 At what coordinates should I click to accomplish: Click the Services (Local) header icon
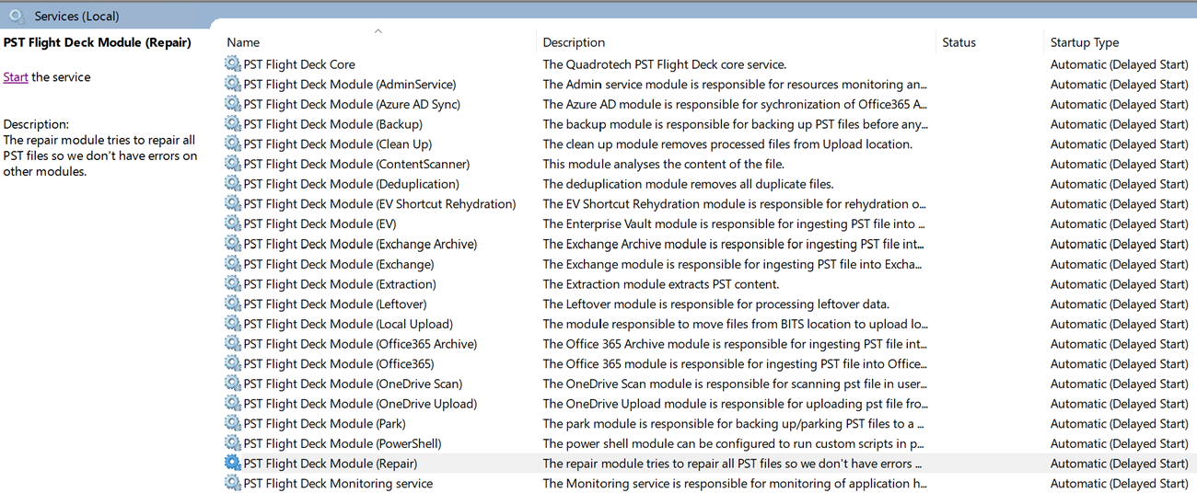(x=17, y=16)
